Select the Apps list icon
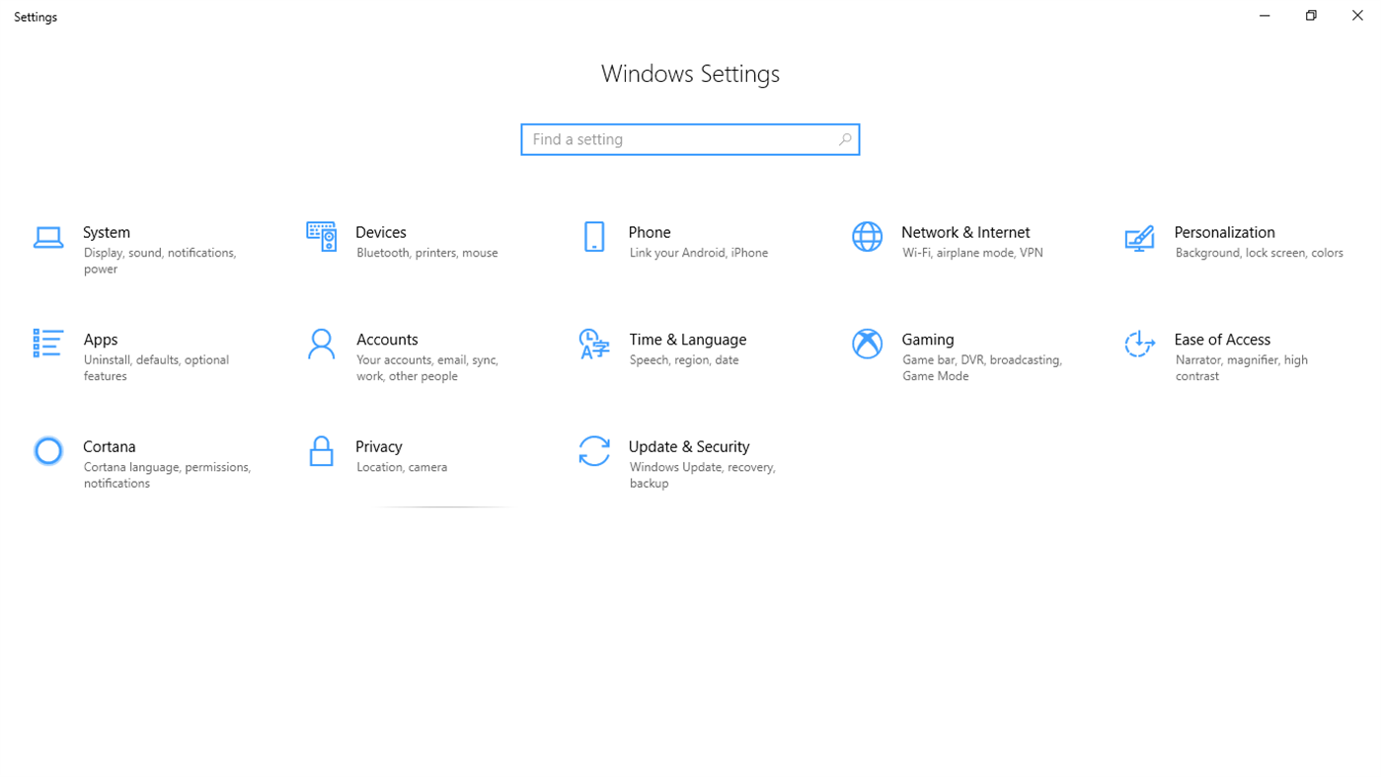Viewport: 1381px width, 777px height. (x=47, y=344)
